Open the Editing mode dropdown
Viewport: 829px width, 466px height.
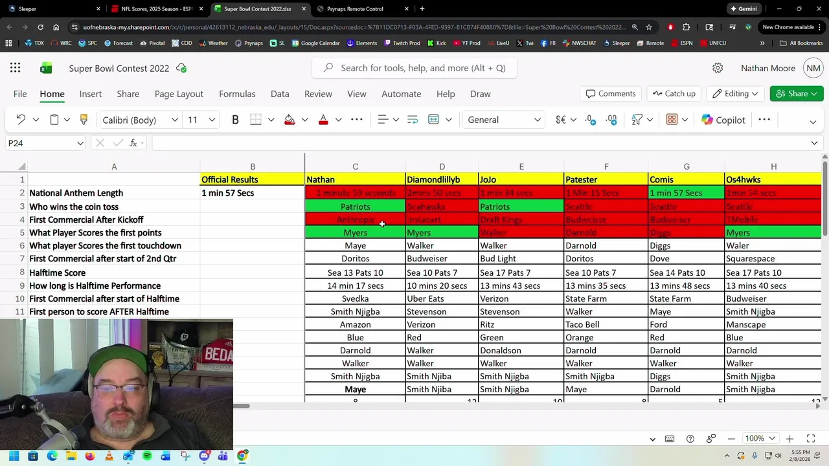[736, 94]
